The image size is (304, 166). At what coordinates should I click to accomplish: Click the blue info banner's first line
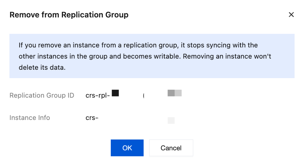(138, 45)
